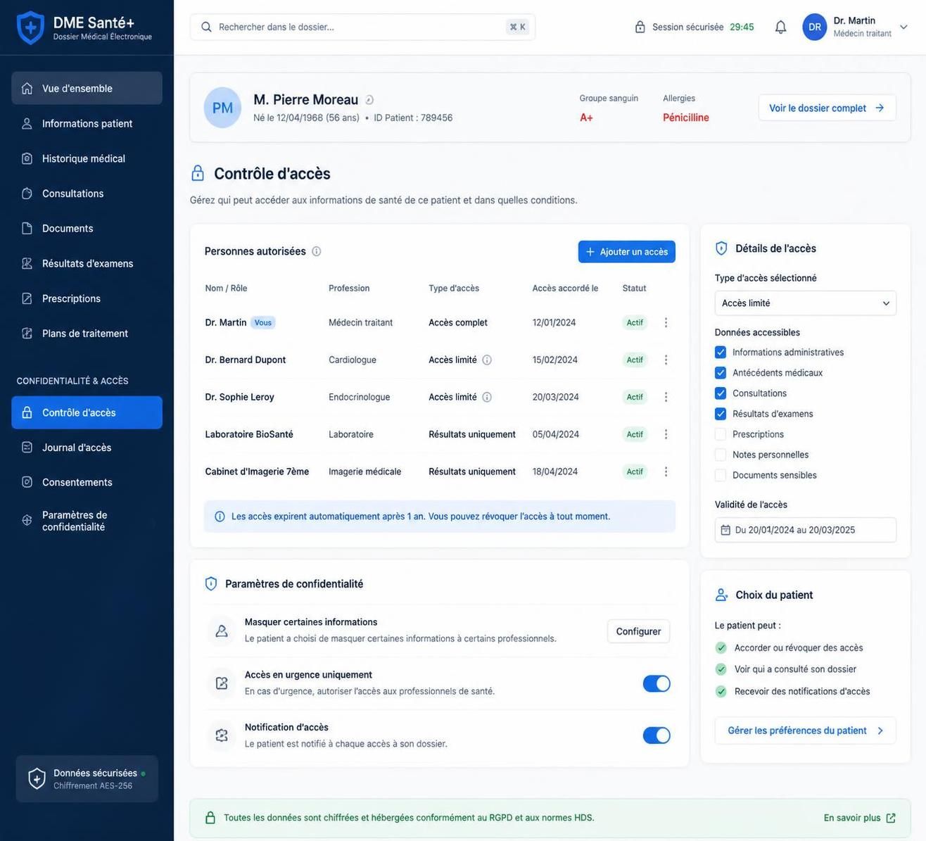Screen dimensions: 926x841
Task: Click the DME Santé+ shield logo
Action: [30, 27]
